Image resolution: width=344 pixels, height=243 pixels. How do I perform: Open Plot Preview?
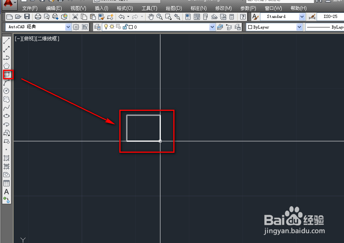pyautogui.click(x=47, y=17)
